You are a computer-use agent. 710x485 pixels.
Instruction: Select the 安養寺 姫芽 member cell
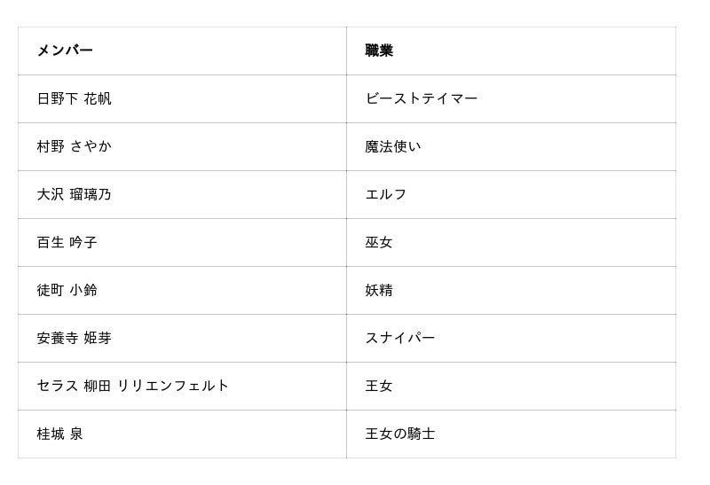click(75, 338)
